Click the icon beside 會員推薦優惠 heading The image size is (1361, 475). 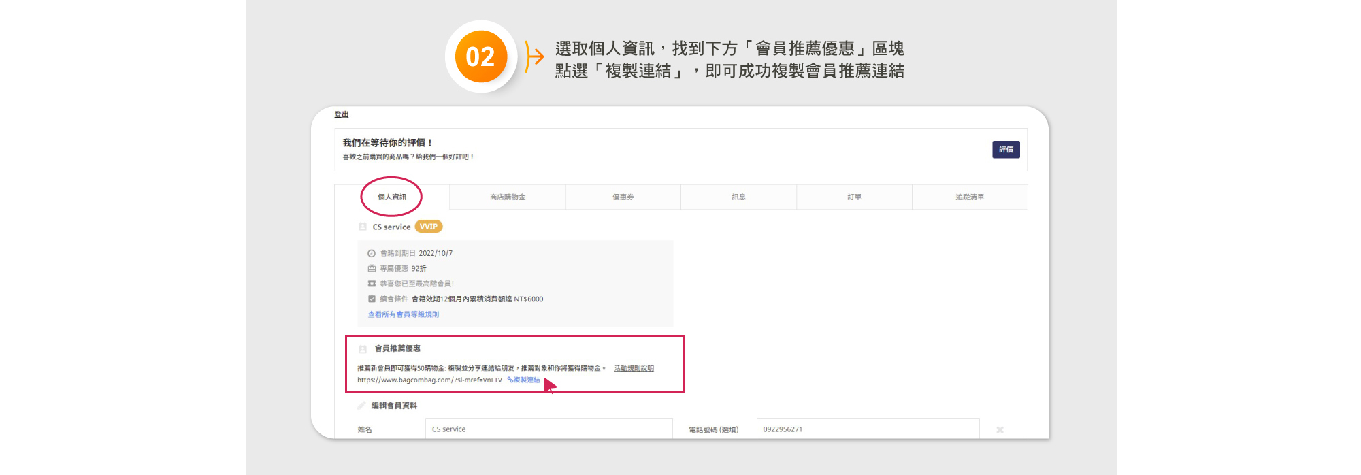[x=363, y=349]
